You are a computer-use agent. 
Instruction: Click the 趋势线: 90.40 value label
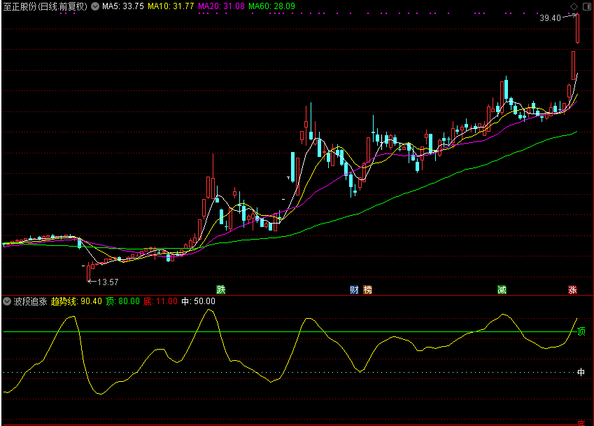76,301
